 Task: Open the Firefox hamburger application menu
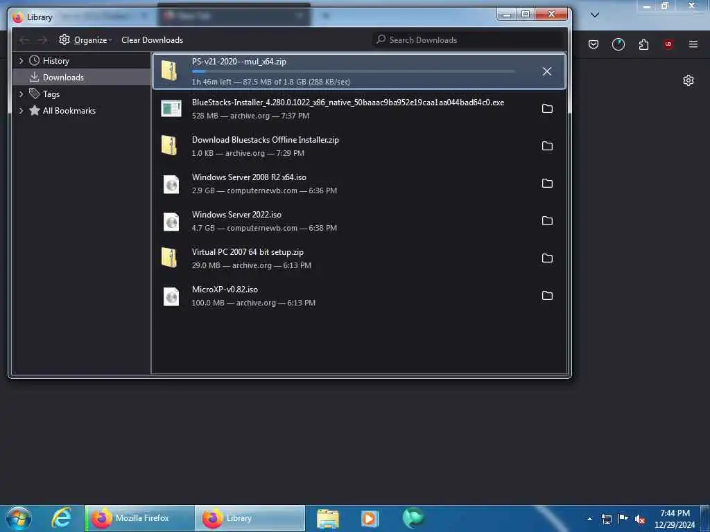[x=693, y=44]
